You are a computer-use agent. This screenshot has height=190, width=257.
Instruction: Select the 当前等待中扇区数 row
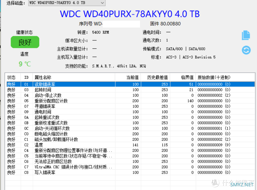tap(130, 156)
